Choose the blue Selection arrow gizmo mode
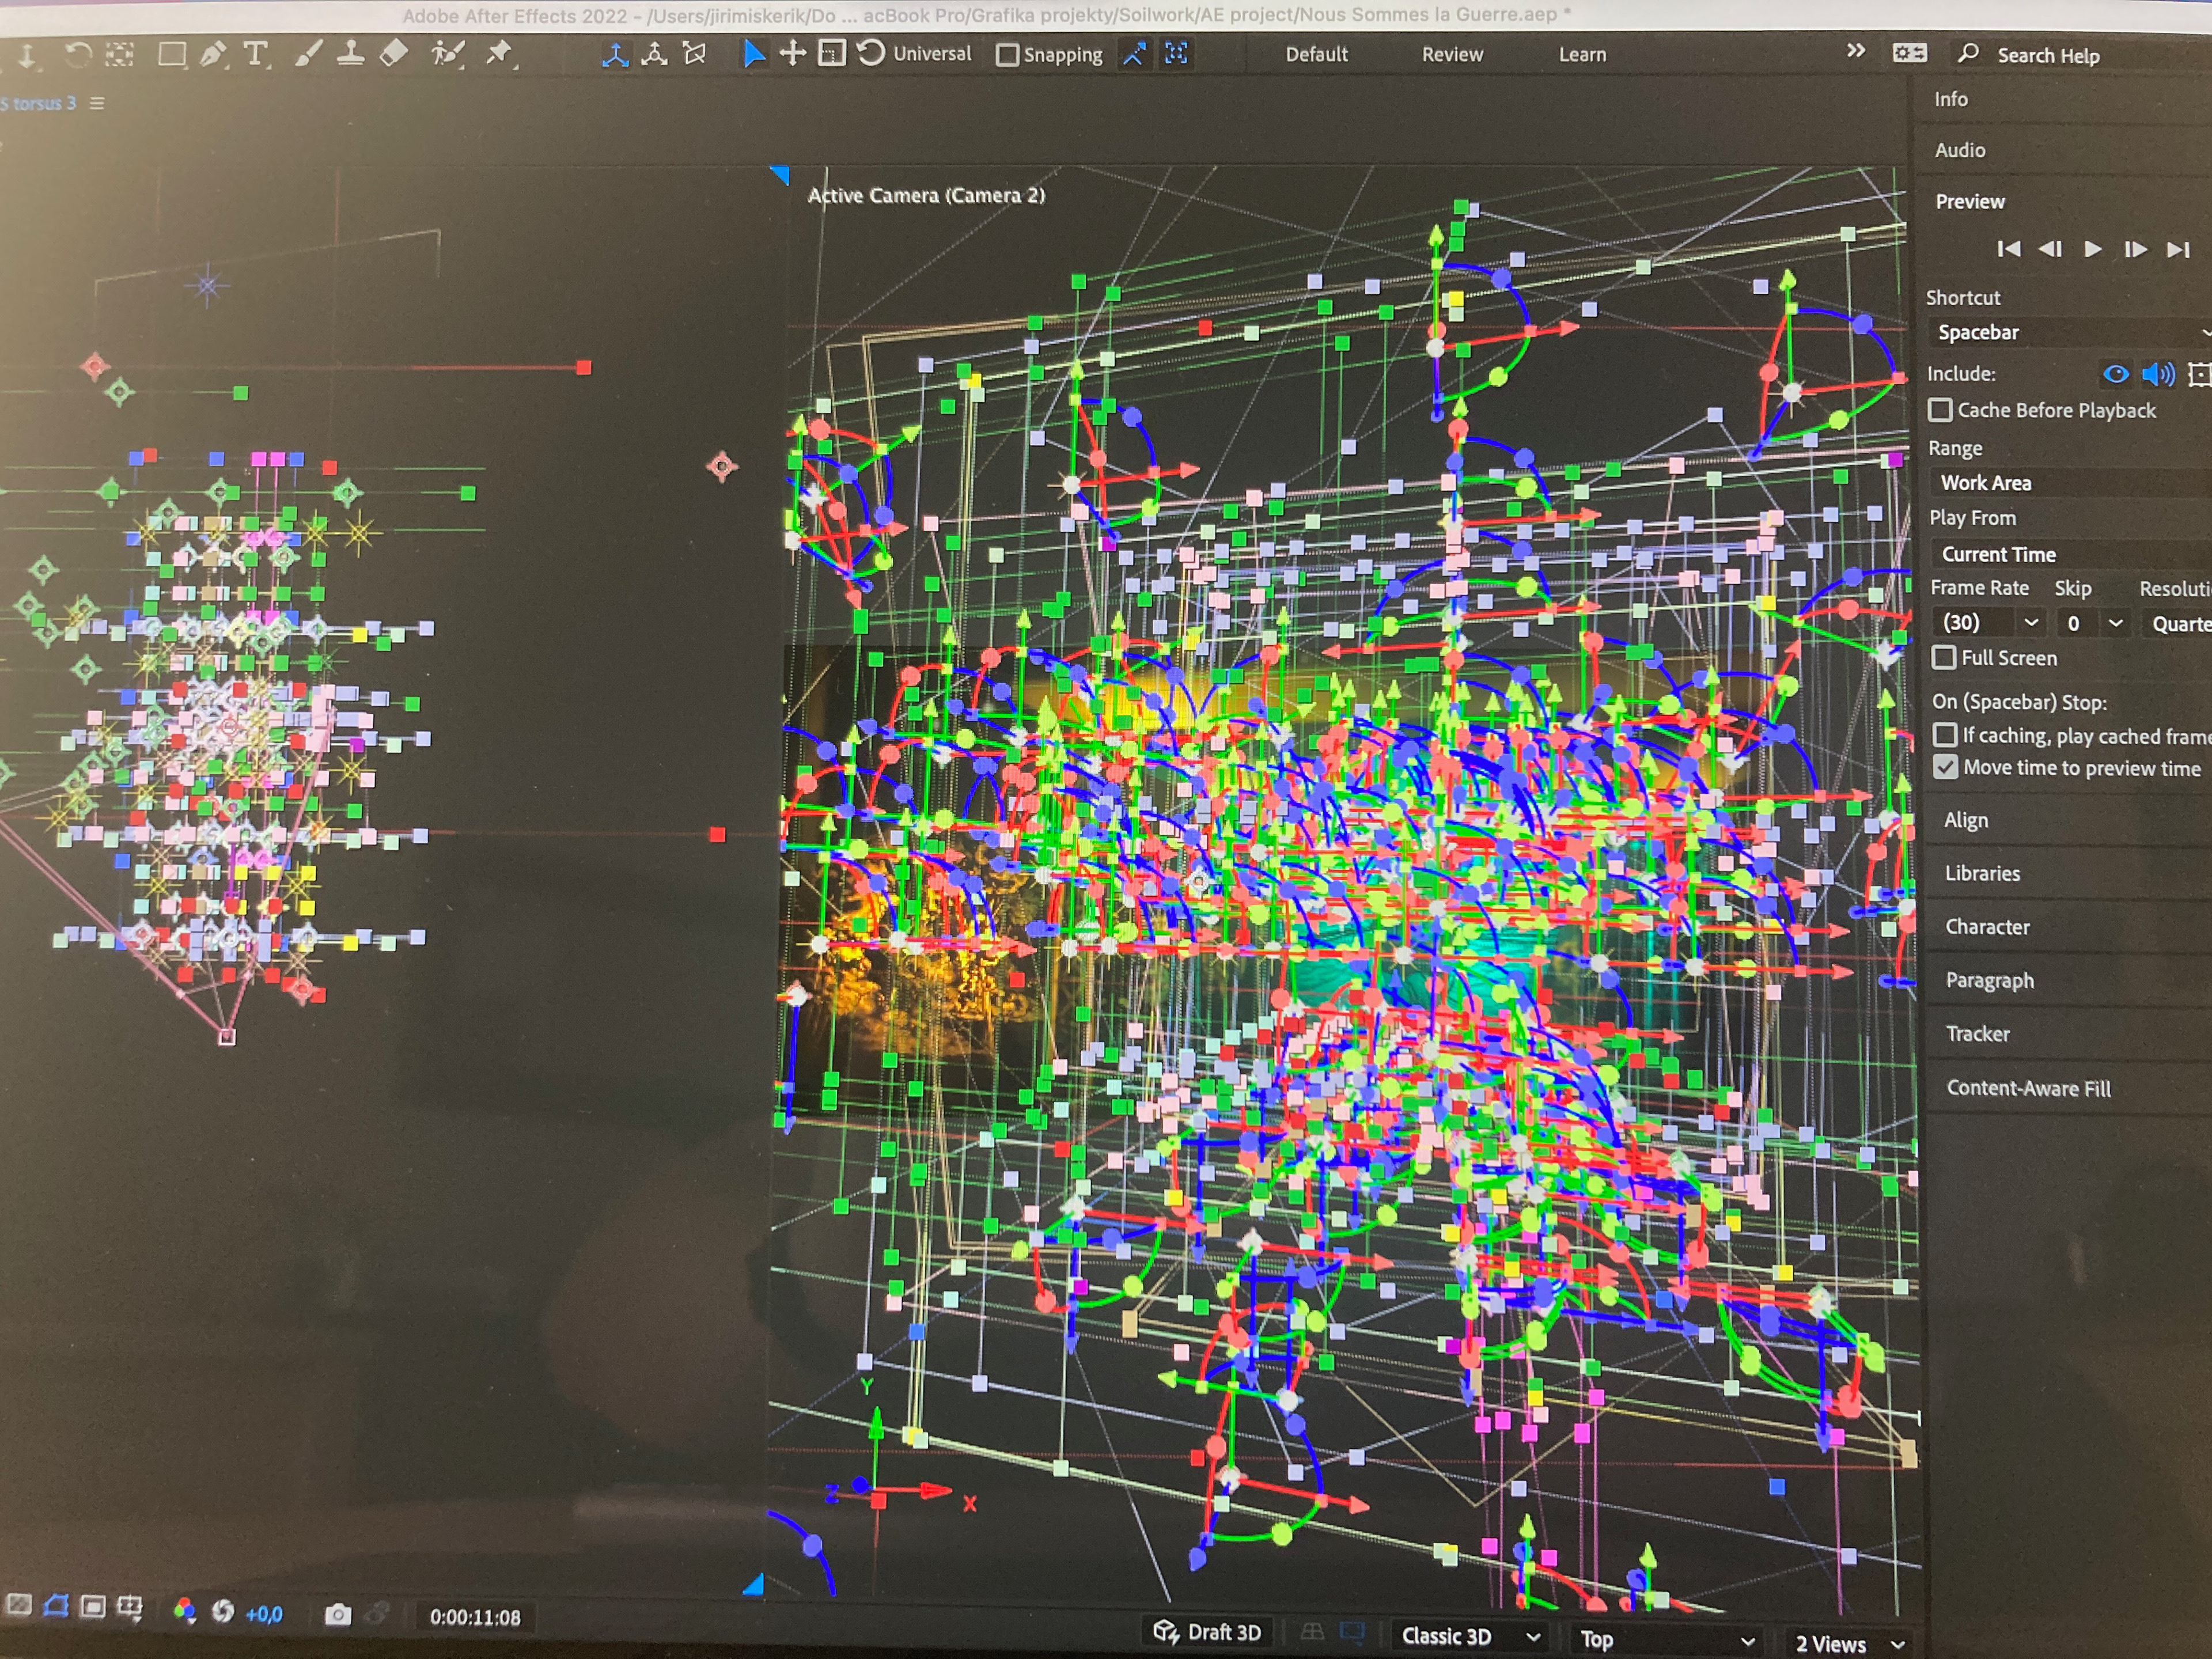The width and height of the screenshot is (2212, 1659). coord(754,54)
